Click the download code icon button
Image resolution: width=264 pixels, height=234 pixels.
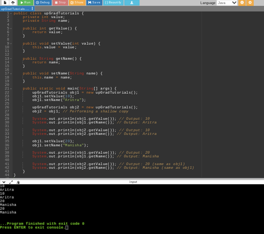[132, 3]
